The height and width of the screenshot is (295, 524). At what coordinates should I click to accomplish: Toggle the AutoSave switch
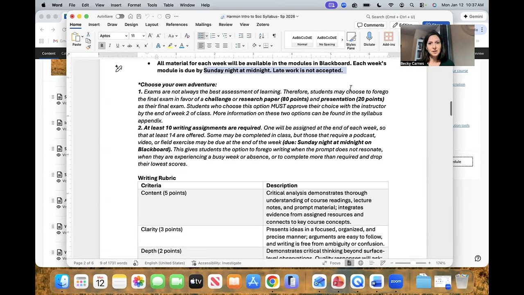pyautogui.click(x=120, y=16)
